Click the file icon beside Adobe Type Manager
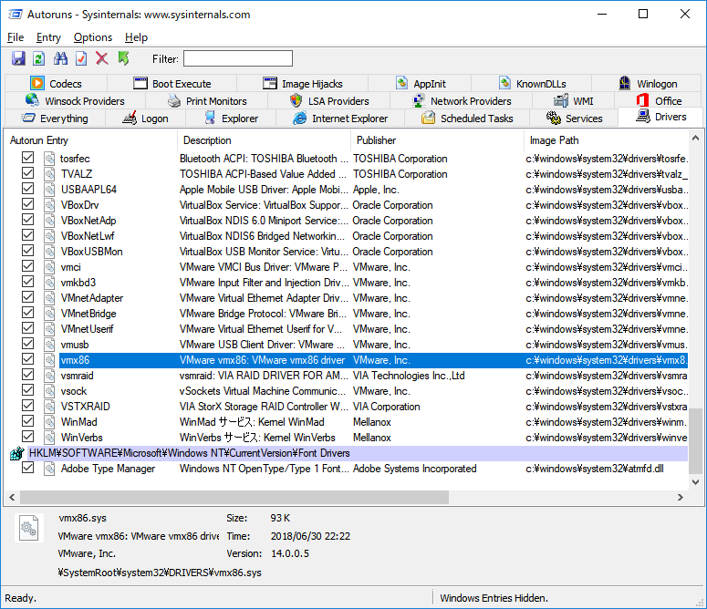The height and width of the screenshot is (609, 707). point(49,469)
